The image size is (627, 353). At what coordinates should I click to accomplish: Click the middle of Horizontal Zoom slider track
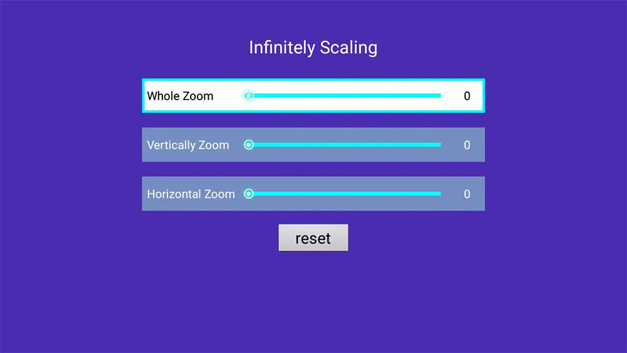click(x=345, y=194)
